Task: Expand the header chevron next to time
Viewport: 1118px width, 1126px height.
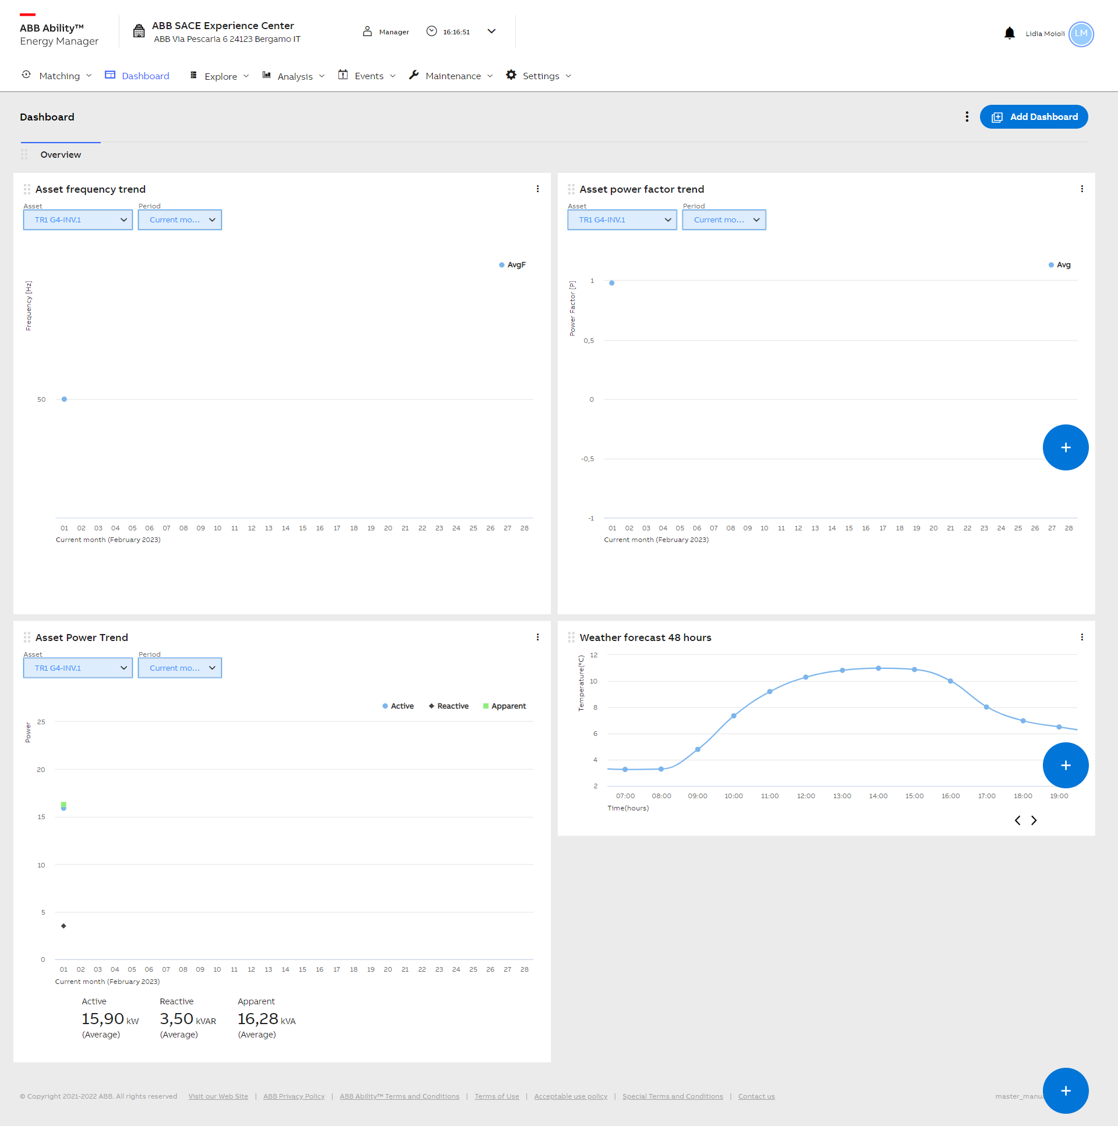Action: (x=491, y=31)
